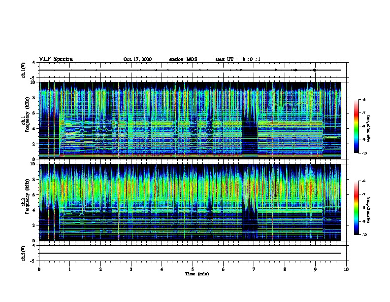390x302 pixels.
Task: Click the ch.2 spectrogram color bar
Action: pos(357,208)
